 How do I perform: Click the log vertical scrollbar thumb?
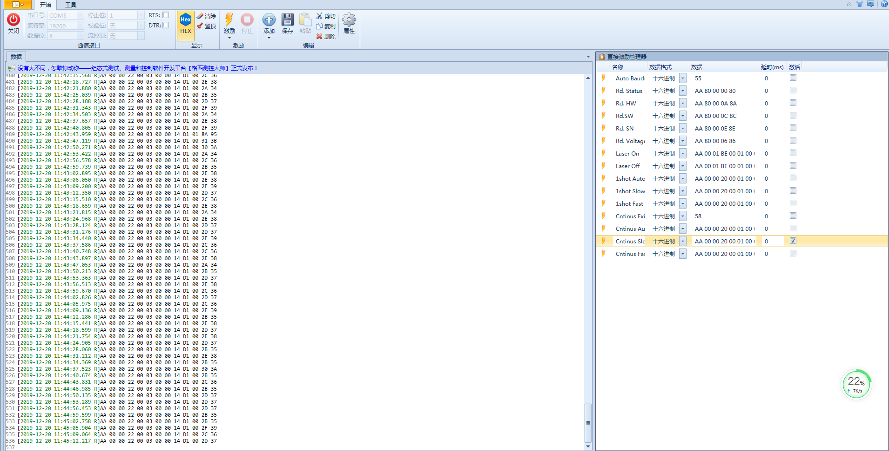(x=588, y=423)
